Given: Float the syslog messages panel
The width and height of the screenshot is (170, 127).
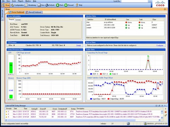Looking at the screenshot, I should [159, 106].
